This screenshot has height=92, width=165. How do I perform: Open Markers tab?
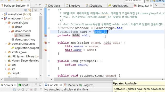point(71,85)
